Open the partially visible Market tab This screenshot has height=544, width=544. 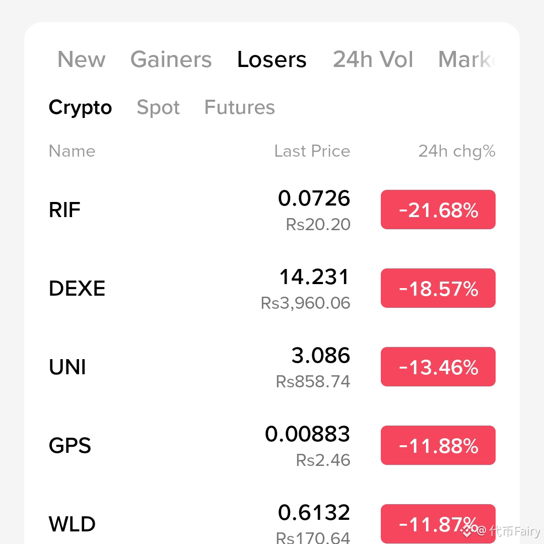pos(466,59)
